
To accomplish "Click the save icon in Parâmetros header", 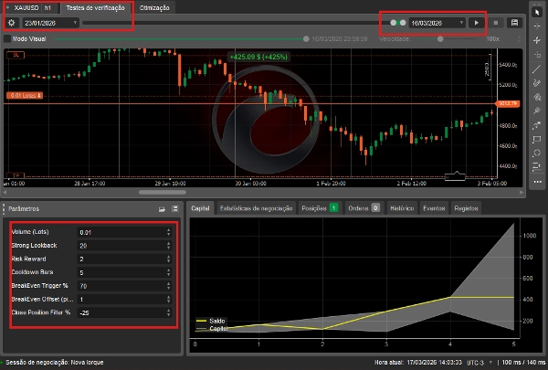I will click(174, 209).
